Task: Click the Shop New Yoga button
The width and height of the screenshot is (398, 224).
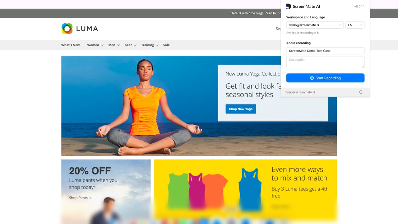Action: [241, 109]
